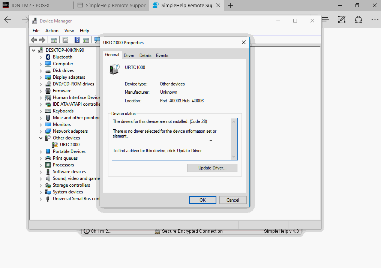Open device Properties via the toolbar icon
This screenshot has height=268, width=381.
tap(65, 40)
